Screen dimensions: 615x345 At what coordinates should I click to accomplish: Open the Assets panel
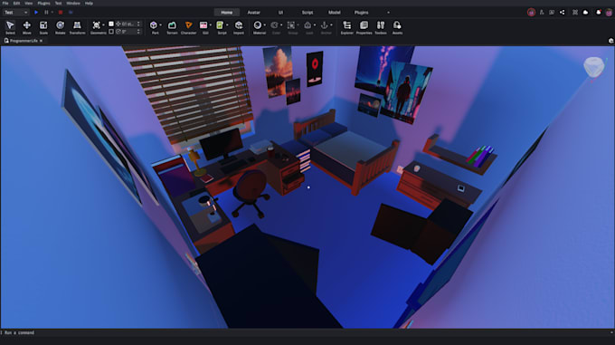[397, 27]
